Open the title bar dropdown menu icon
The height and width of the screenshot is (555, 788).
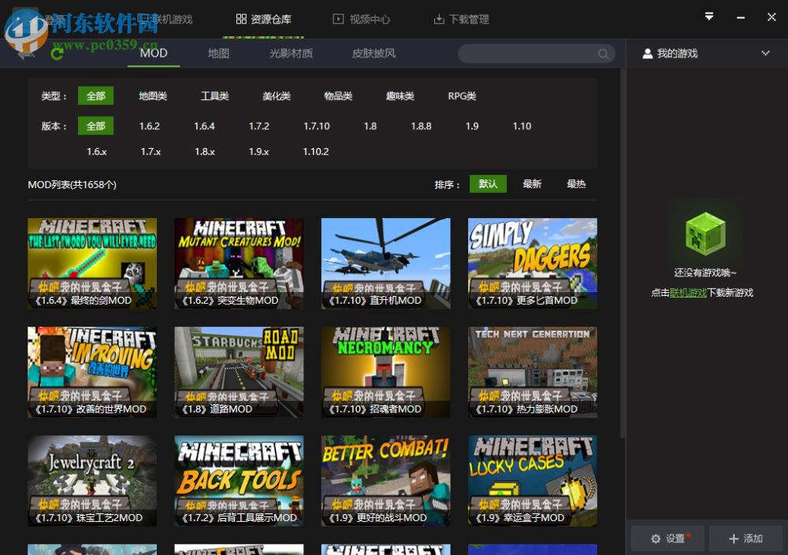709,17
